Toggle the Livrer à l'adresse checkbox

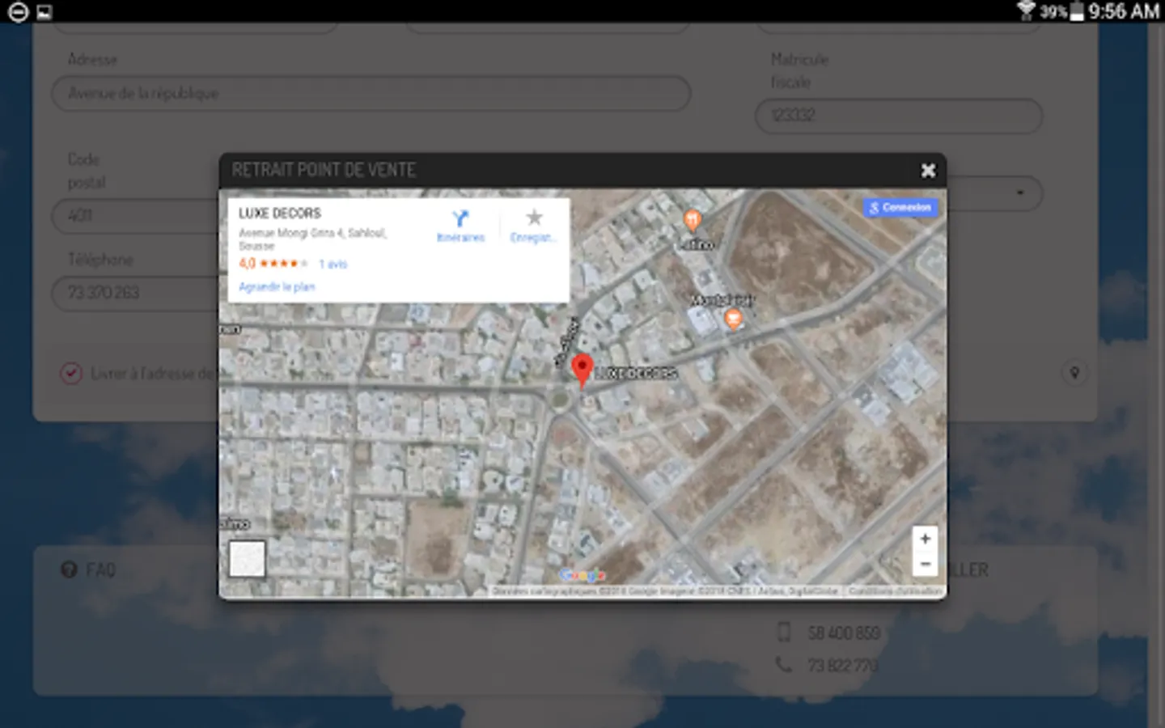[x=71, y=374]
